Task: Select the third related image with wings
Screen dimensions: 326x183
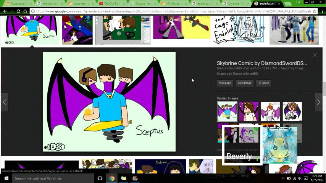Action: pyautogui.click(x=271, y=111)
